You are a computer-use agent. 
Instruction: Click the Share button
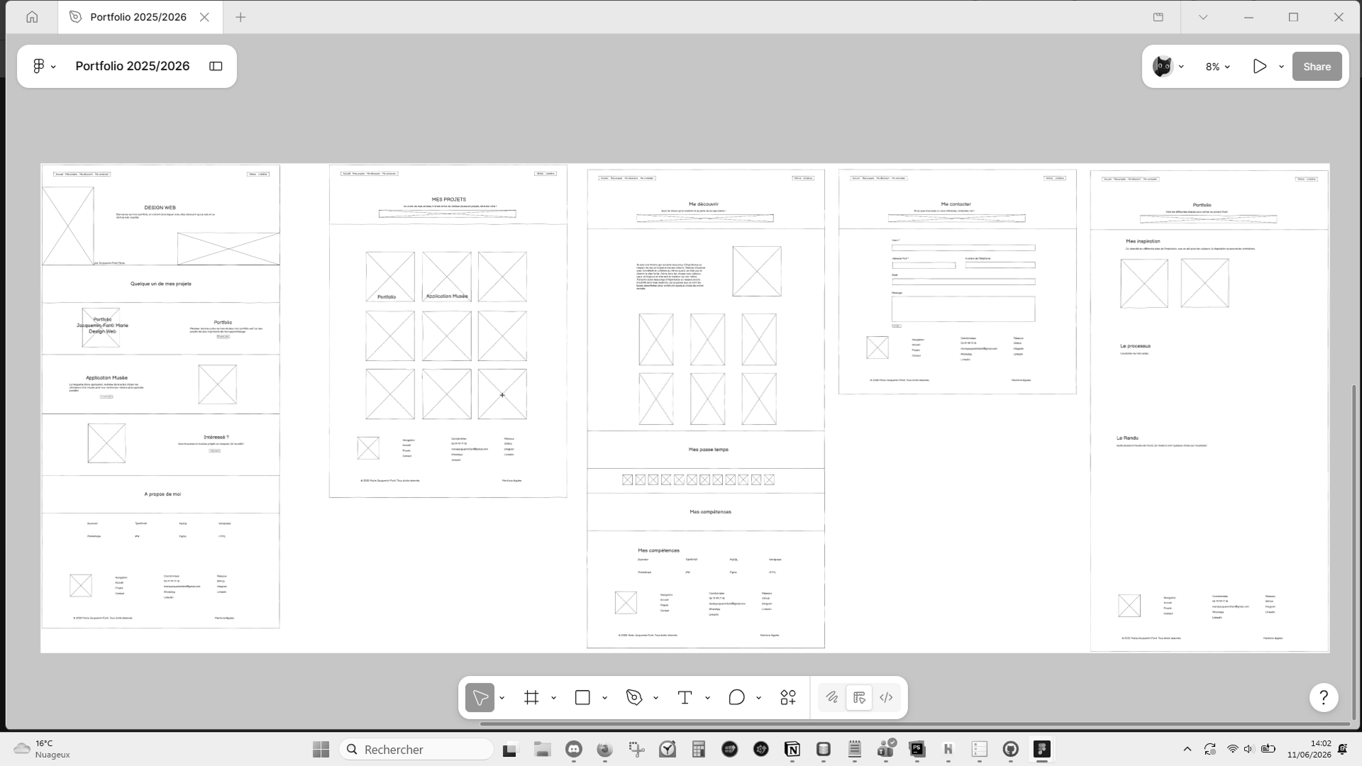pyautogui.click(x=1317, y=67)
